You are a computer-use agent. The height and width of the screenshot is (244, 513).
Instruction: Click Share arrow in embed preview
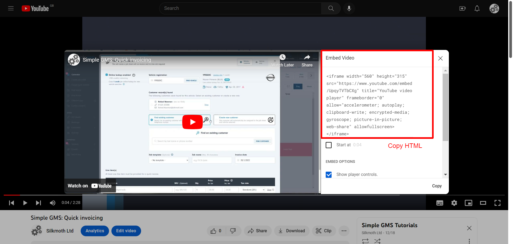click(x=307, y=61)
